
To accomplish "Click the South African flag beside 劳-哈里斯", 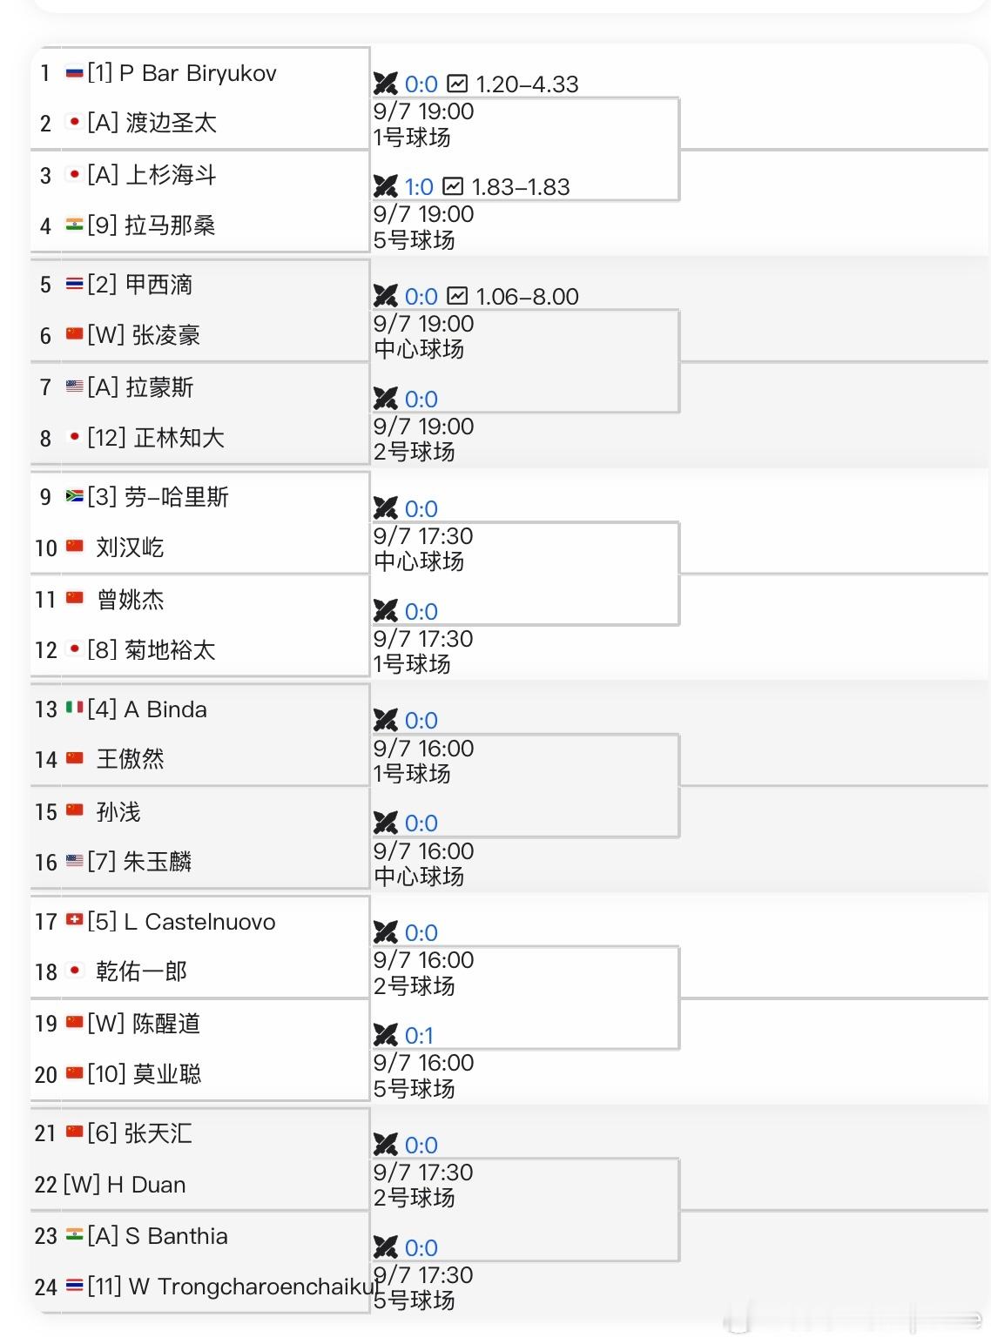I will click(x=75, y=496).
